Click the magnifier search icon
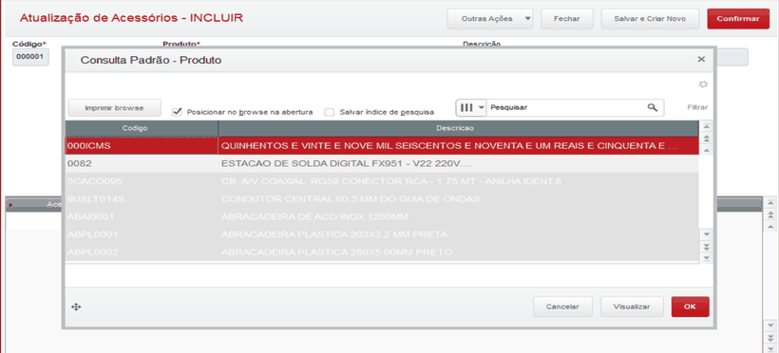Image resolution: width=779 pixels, height=353 pixels. tap(653, 107)
